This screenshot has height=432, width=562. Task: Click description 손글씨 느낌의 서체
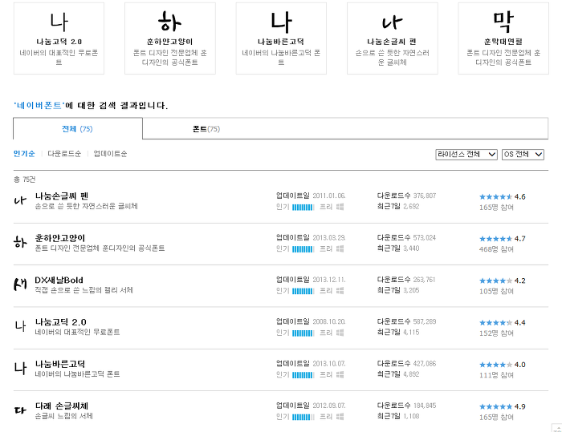click(63, 416)
